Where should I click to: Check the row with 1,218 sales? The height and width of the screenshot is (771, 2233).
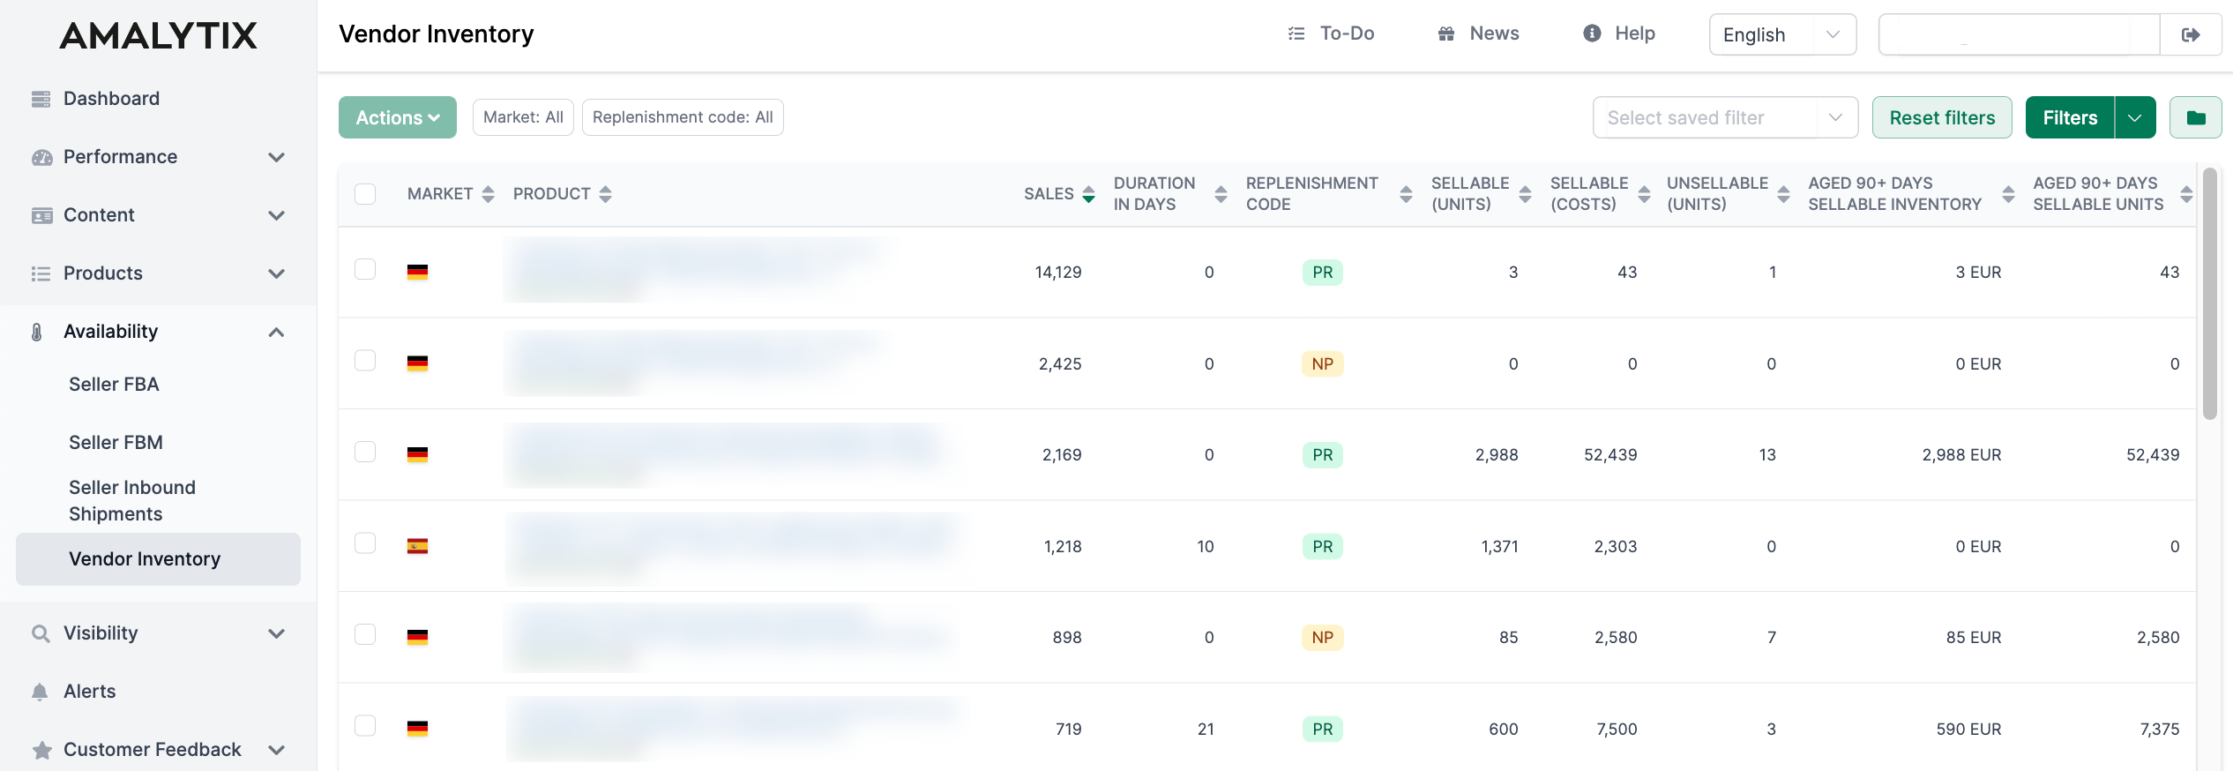coord(365,543)
